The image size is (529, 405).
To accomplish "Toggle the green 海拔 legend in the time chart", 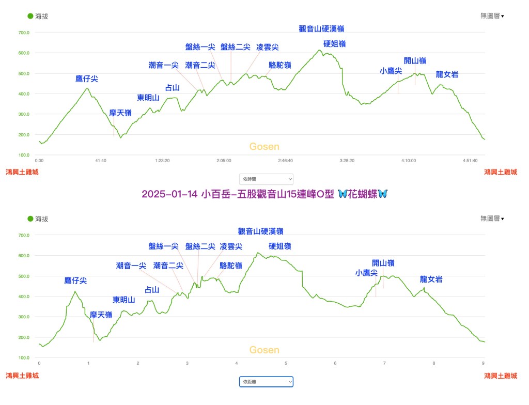I will click(38, 16).
